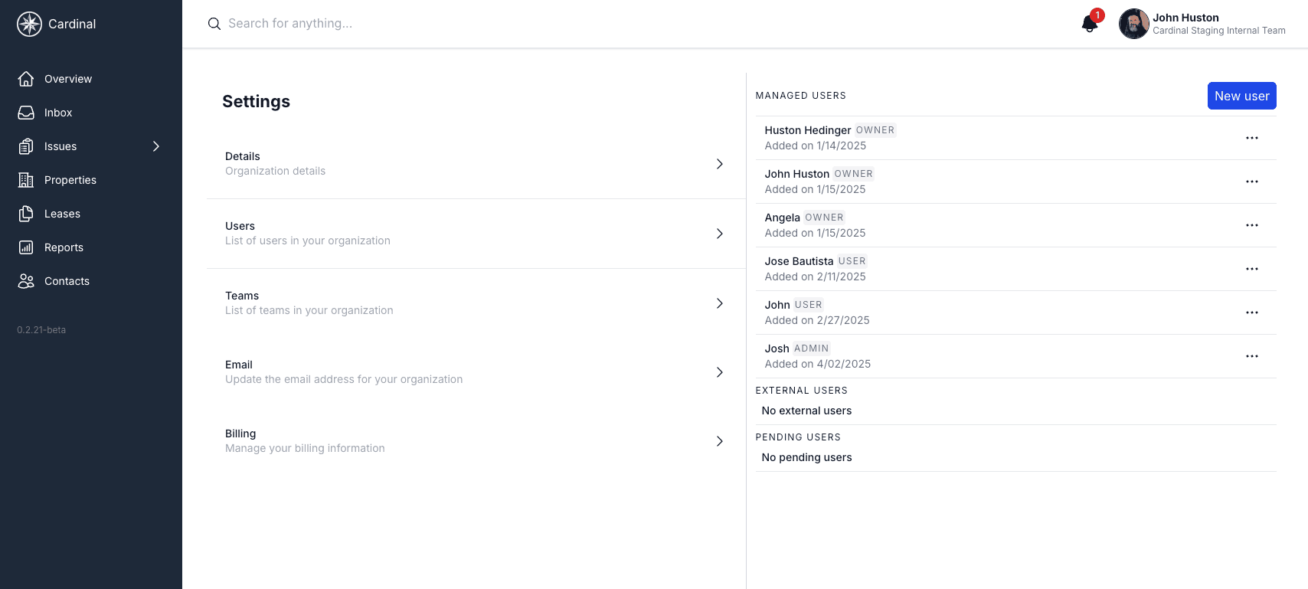Viewport: 1308px width, 589px height.
Task: Click the Properties building icon
Action: coord(26,179)
